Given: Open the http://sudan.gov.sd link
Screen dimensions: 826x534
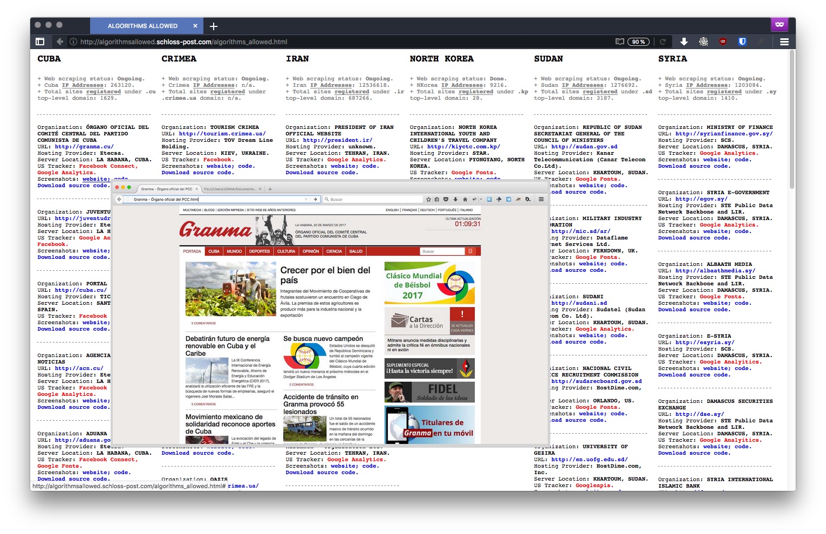Looking at the screenshot, I should click(584, 147).
